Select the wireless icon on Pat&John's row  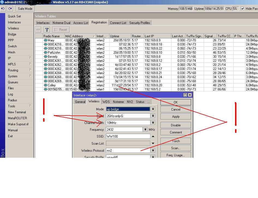pos(45,53)
